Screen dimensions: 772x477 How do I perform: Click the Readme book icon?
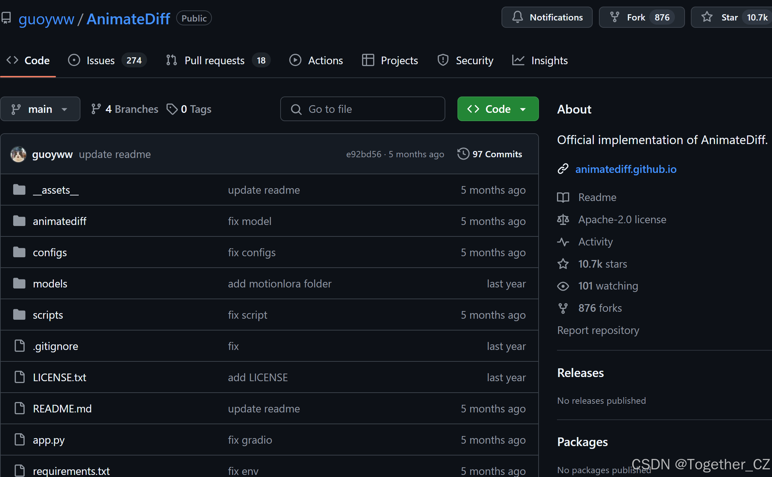point(563,198)
